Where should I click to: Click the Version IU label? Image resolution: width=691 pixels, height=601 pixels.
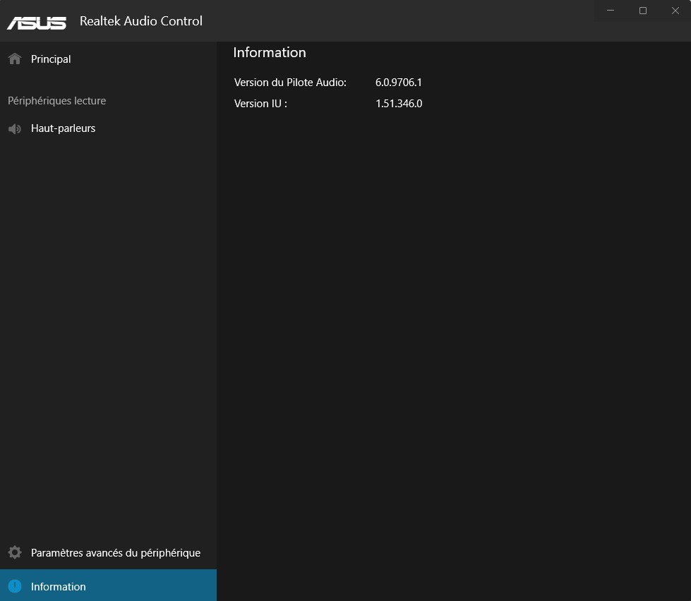[260, 104]
